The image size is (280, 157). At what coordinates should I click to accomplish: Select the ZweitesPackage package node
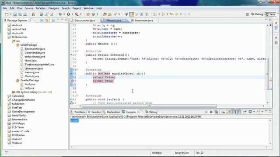(29, 80)
